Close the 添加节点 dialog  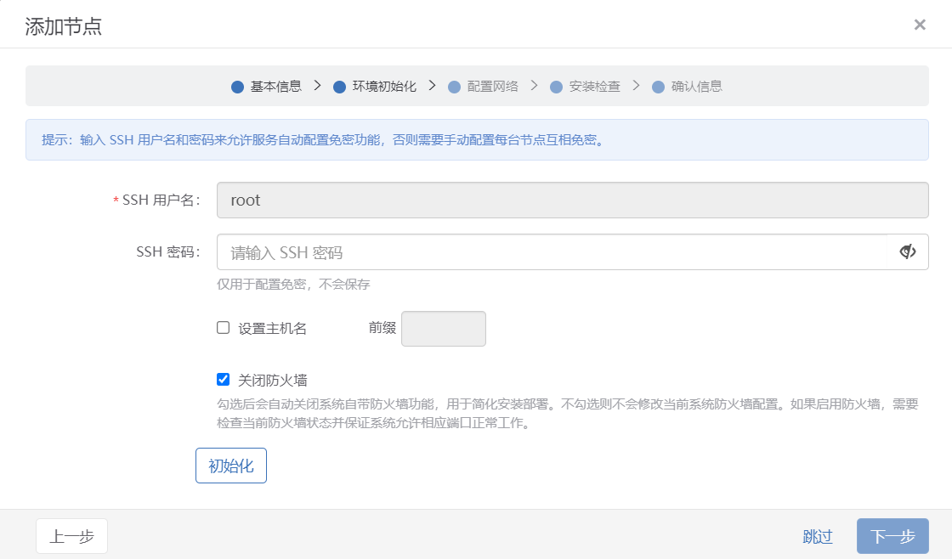pyautogui.click(x=920, y=25)
